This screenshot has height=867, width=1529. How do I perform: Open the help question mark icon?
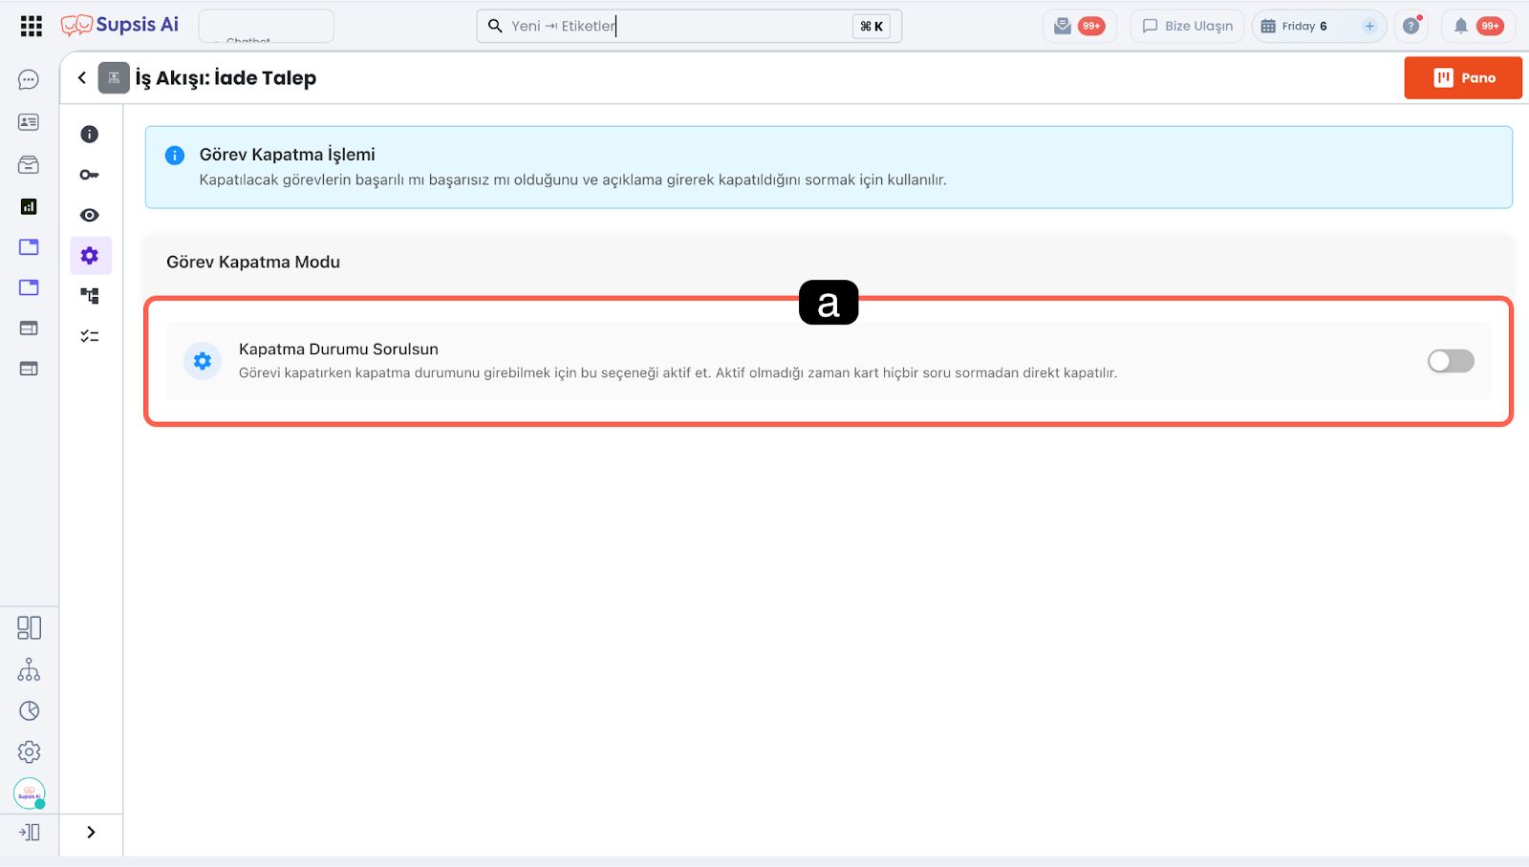click(x=1411, y=26)
